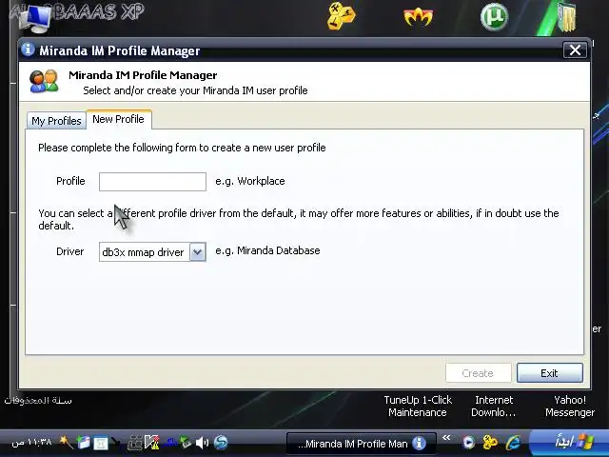This screenshot has height=457, width=609.
Task: Open the yellow hexagon tools desktop icon
Action: point(341,16)
